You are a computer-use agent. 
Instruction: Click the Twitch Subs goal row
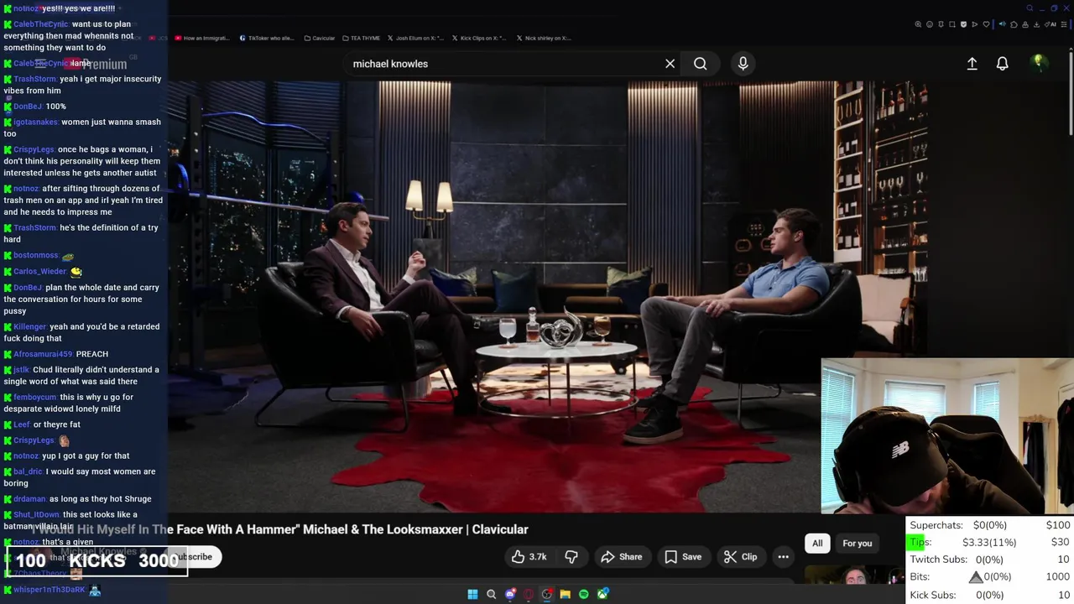pos(989,560)
